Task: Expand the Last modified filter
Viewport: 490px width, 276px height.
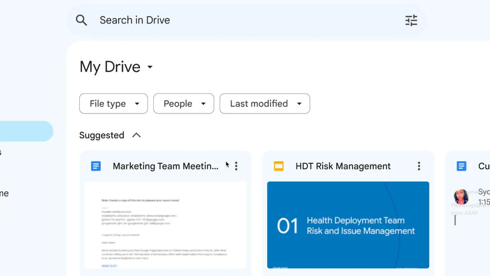Action: 265,103
